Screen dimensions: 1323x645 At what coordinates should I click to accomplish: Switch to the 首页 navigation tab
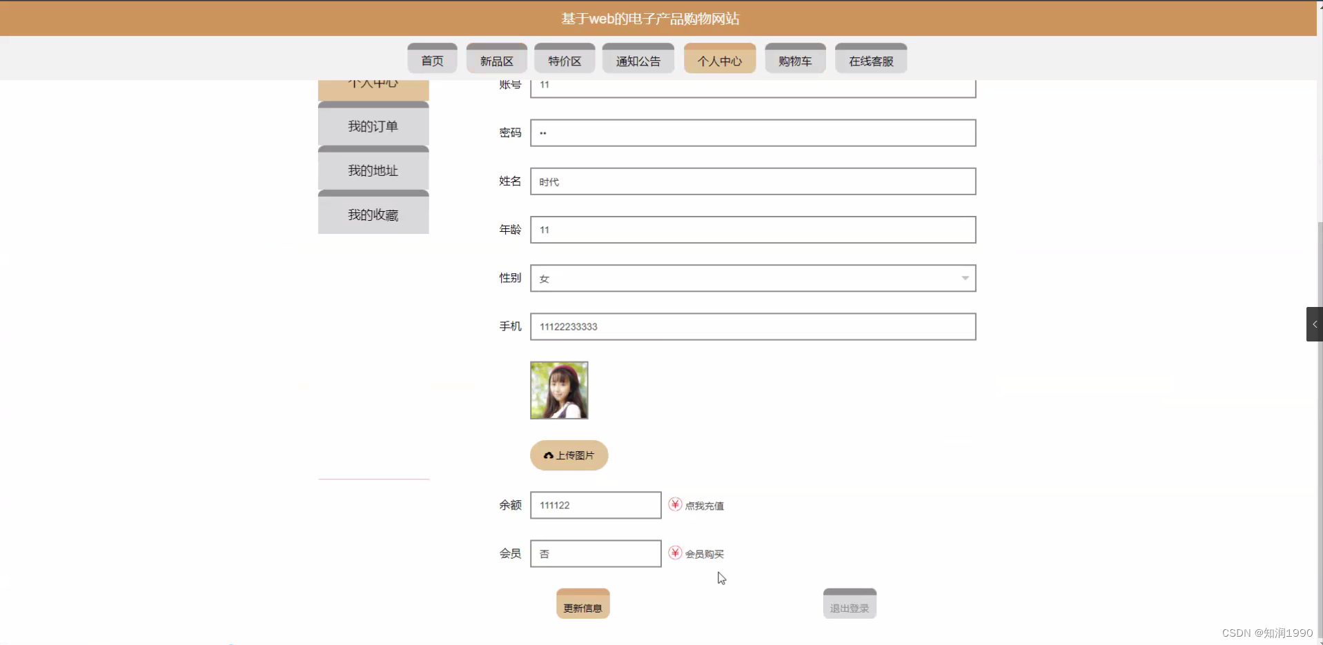tap(431, 59)
